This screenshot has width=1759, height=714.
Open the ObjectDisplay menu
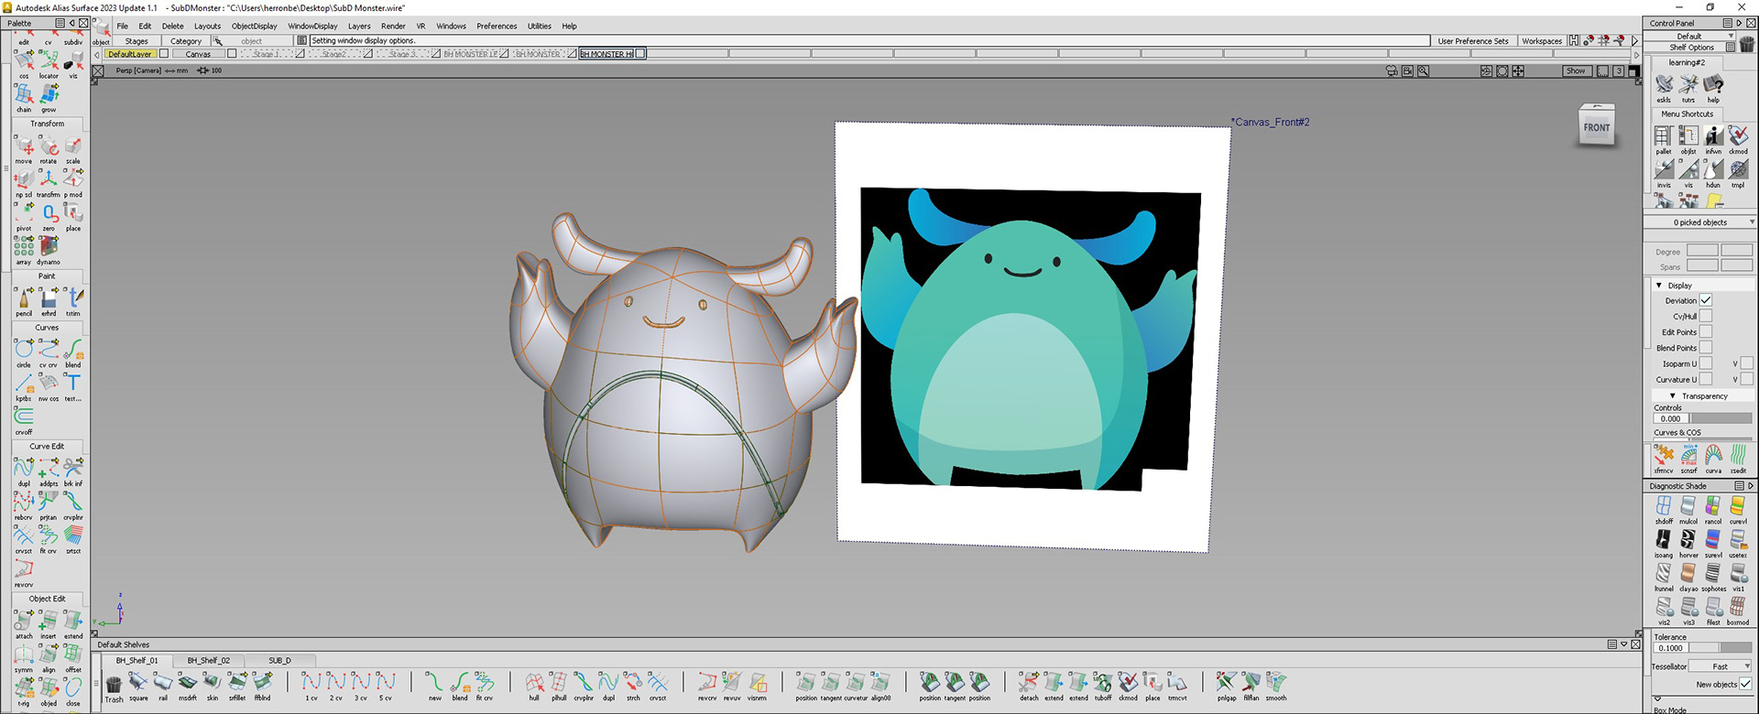[254, 26]
